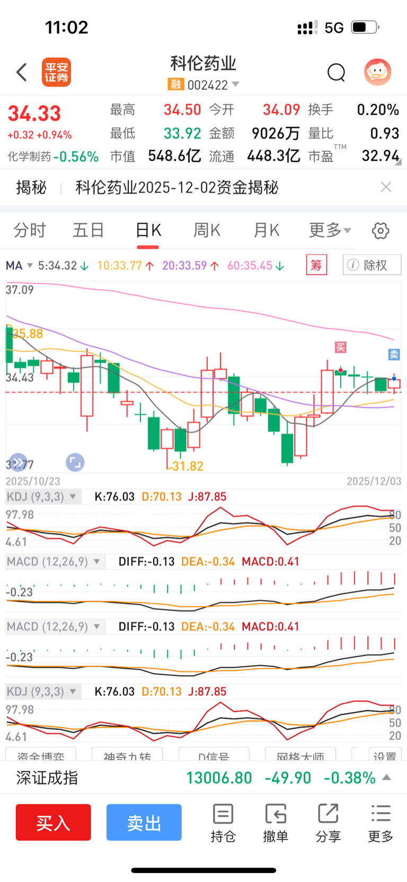Select the 日K tab

click(148, 230)
